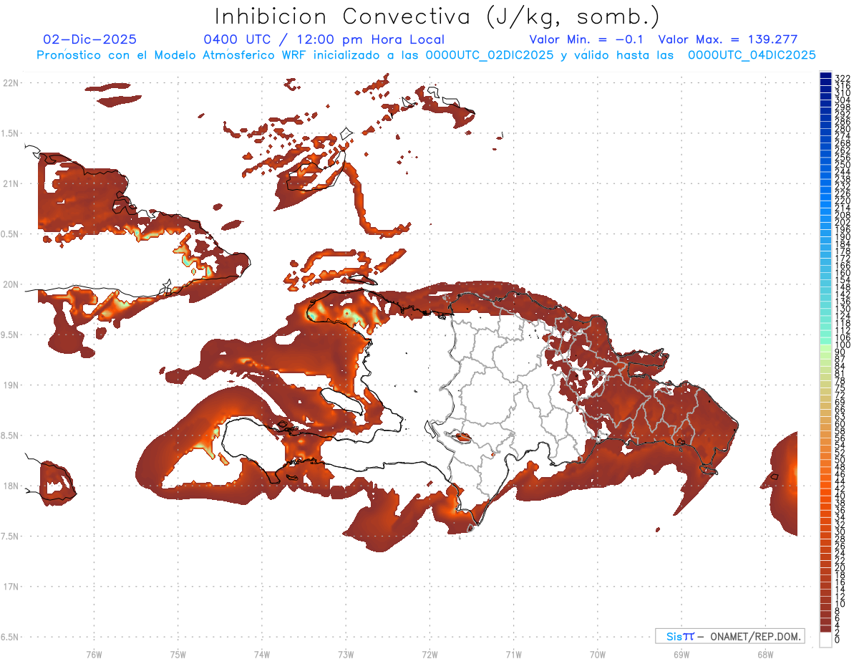Click the '202' color bar label
The width and height of the screenshot is (859, 664).
843,222
